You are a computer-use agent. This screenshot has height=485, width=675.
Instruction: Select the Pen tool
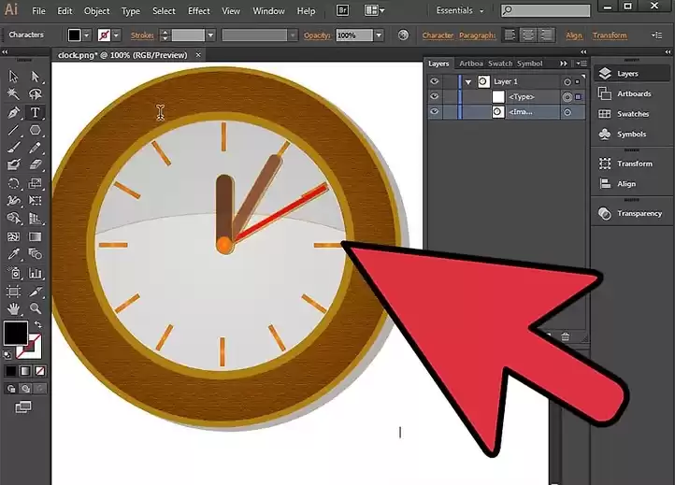pos(14,113)
